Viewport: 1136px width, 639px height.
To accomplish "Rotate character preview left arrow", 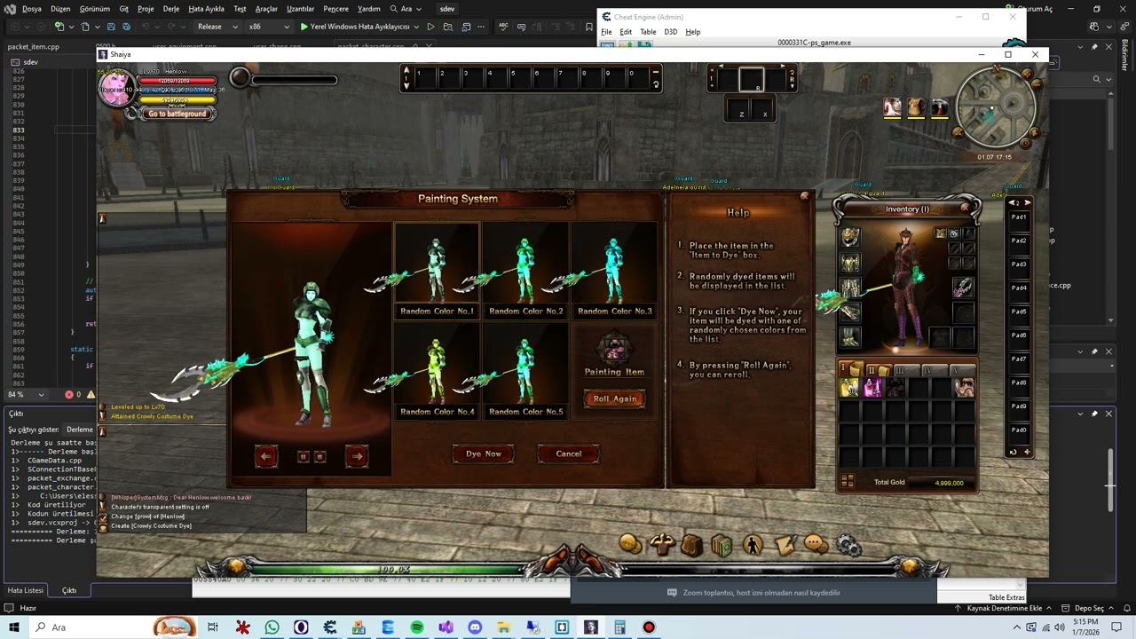I will pos(266,456).
